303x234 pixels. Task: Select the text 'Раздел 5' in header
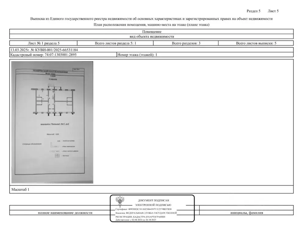(253, 11)
